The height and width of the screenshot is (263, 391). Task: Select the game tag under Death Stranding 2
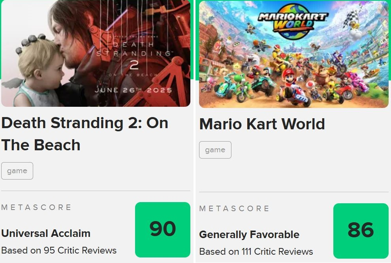[x=17, y=171]
